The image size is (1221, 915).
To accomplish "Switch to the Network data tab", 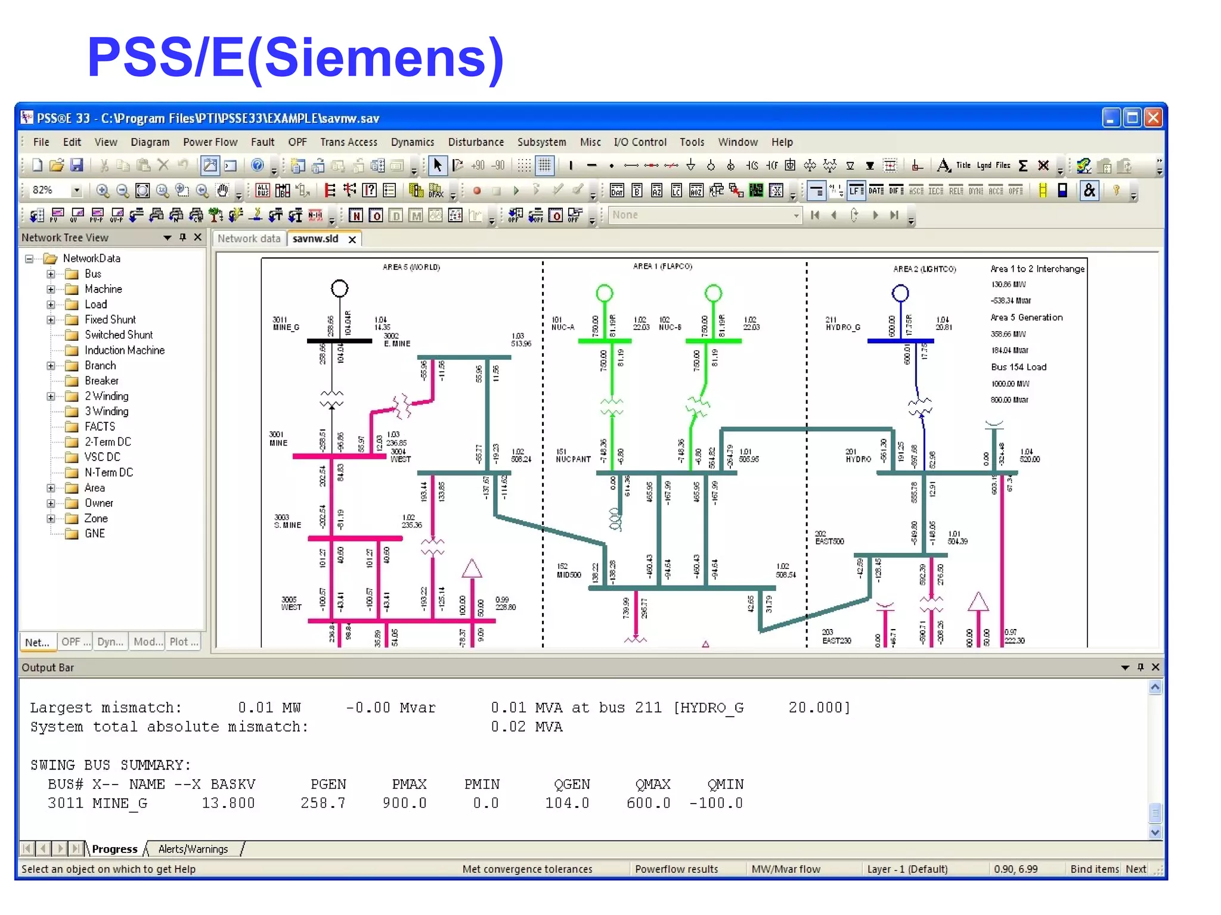I will point(249,239).
